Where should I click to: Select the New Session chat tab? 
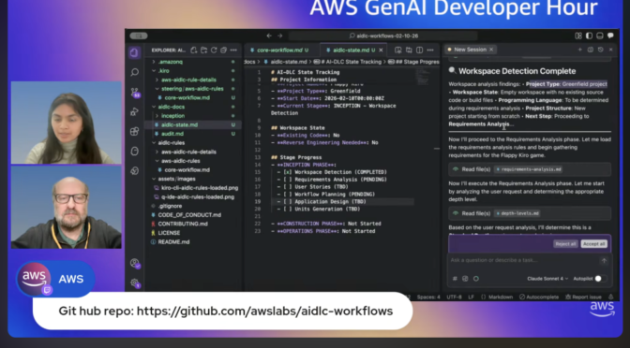(x=470, y=50)
